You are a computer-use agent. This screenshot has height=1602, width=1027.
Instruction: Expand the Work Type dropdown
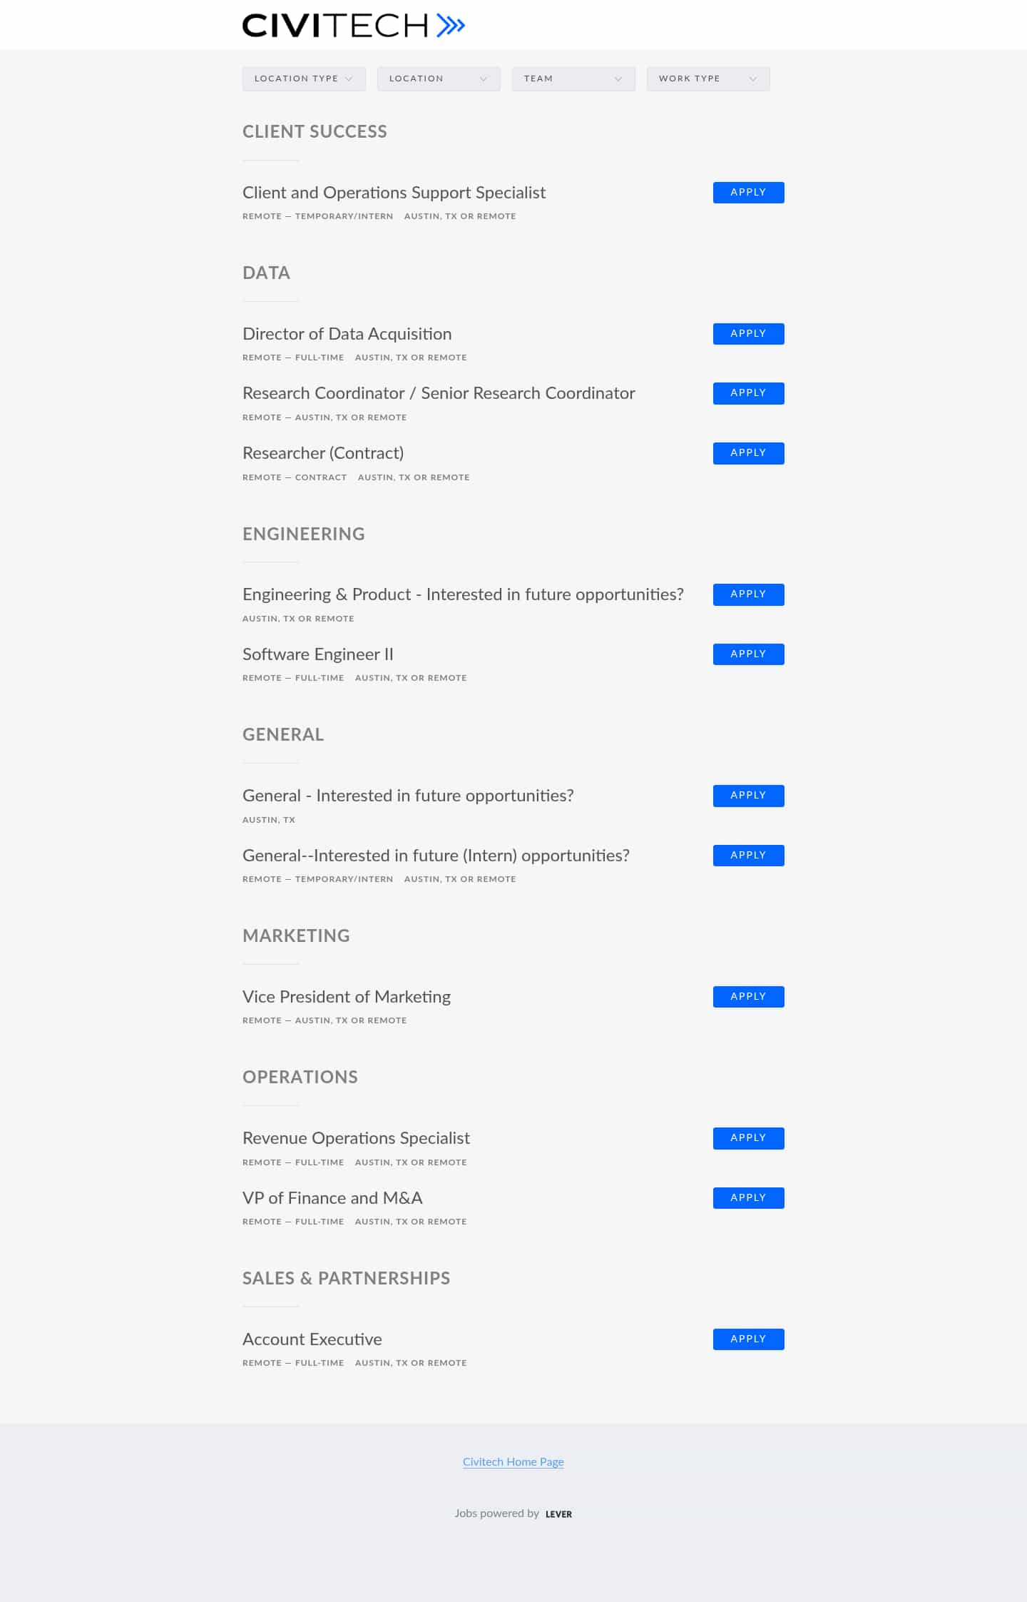[707, 78]
